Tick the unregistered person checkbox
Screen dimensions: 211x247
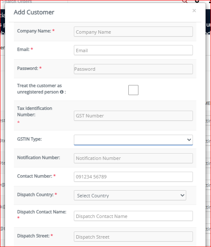pos(133,90)
